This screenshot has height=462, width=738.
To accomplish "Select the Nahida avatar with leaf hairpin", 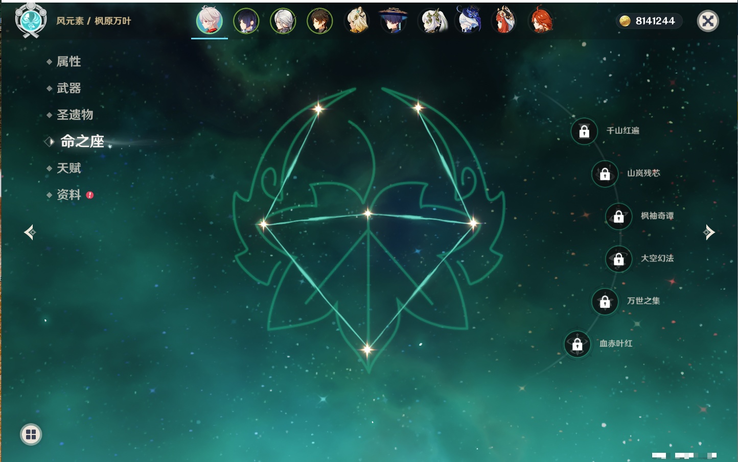I will coord(432,21).
